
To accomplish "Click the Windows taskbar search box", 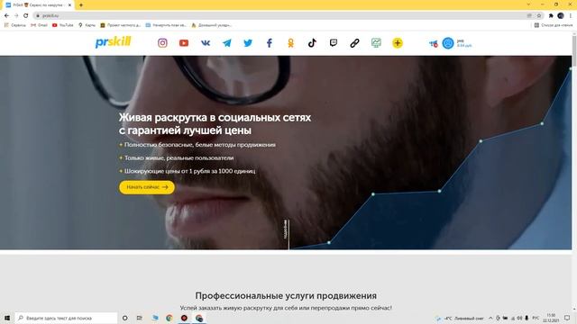I will click(66, 318).
